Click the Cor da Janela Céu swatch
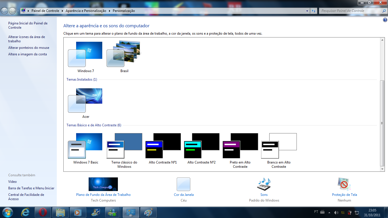388x218 pixels. 183,184
